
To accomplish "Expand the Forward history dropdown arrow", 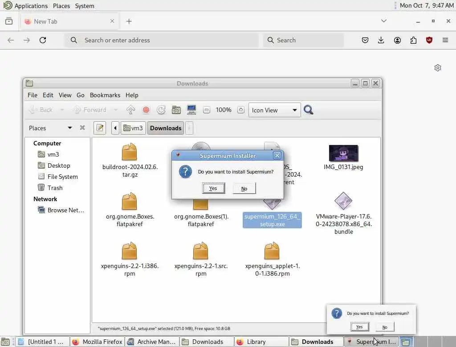I will pos(116,110).
